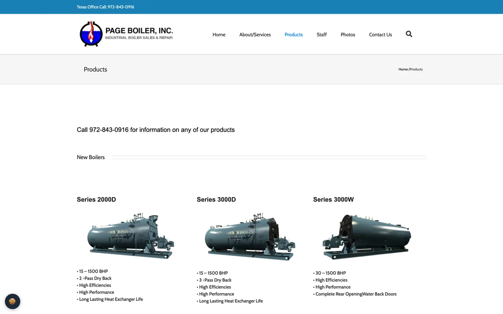The height and width of the screenshot is (314, 503).
Task: Open the Photos menu item
Action: pyautogui.click(x=348, y=34)
